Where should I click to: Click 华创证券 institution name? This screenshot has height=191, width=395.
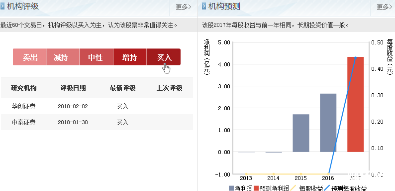[x=24, y=106]
